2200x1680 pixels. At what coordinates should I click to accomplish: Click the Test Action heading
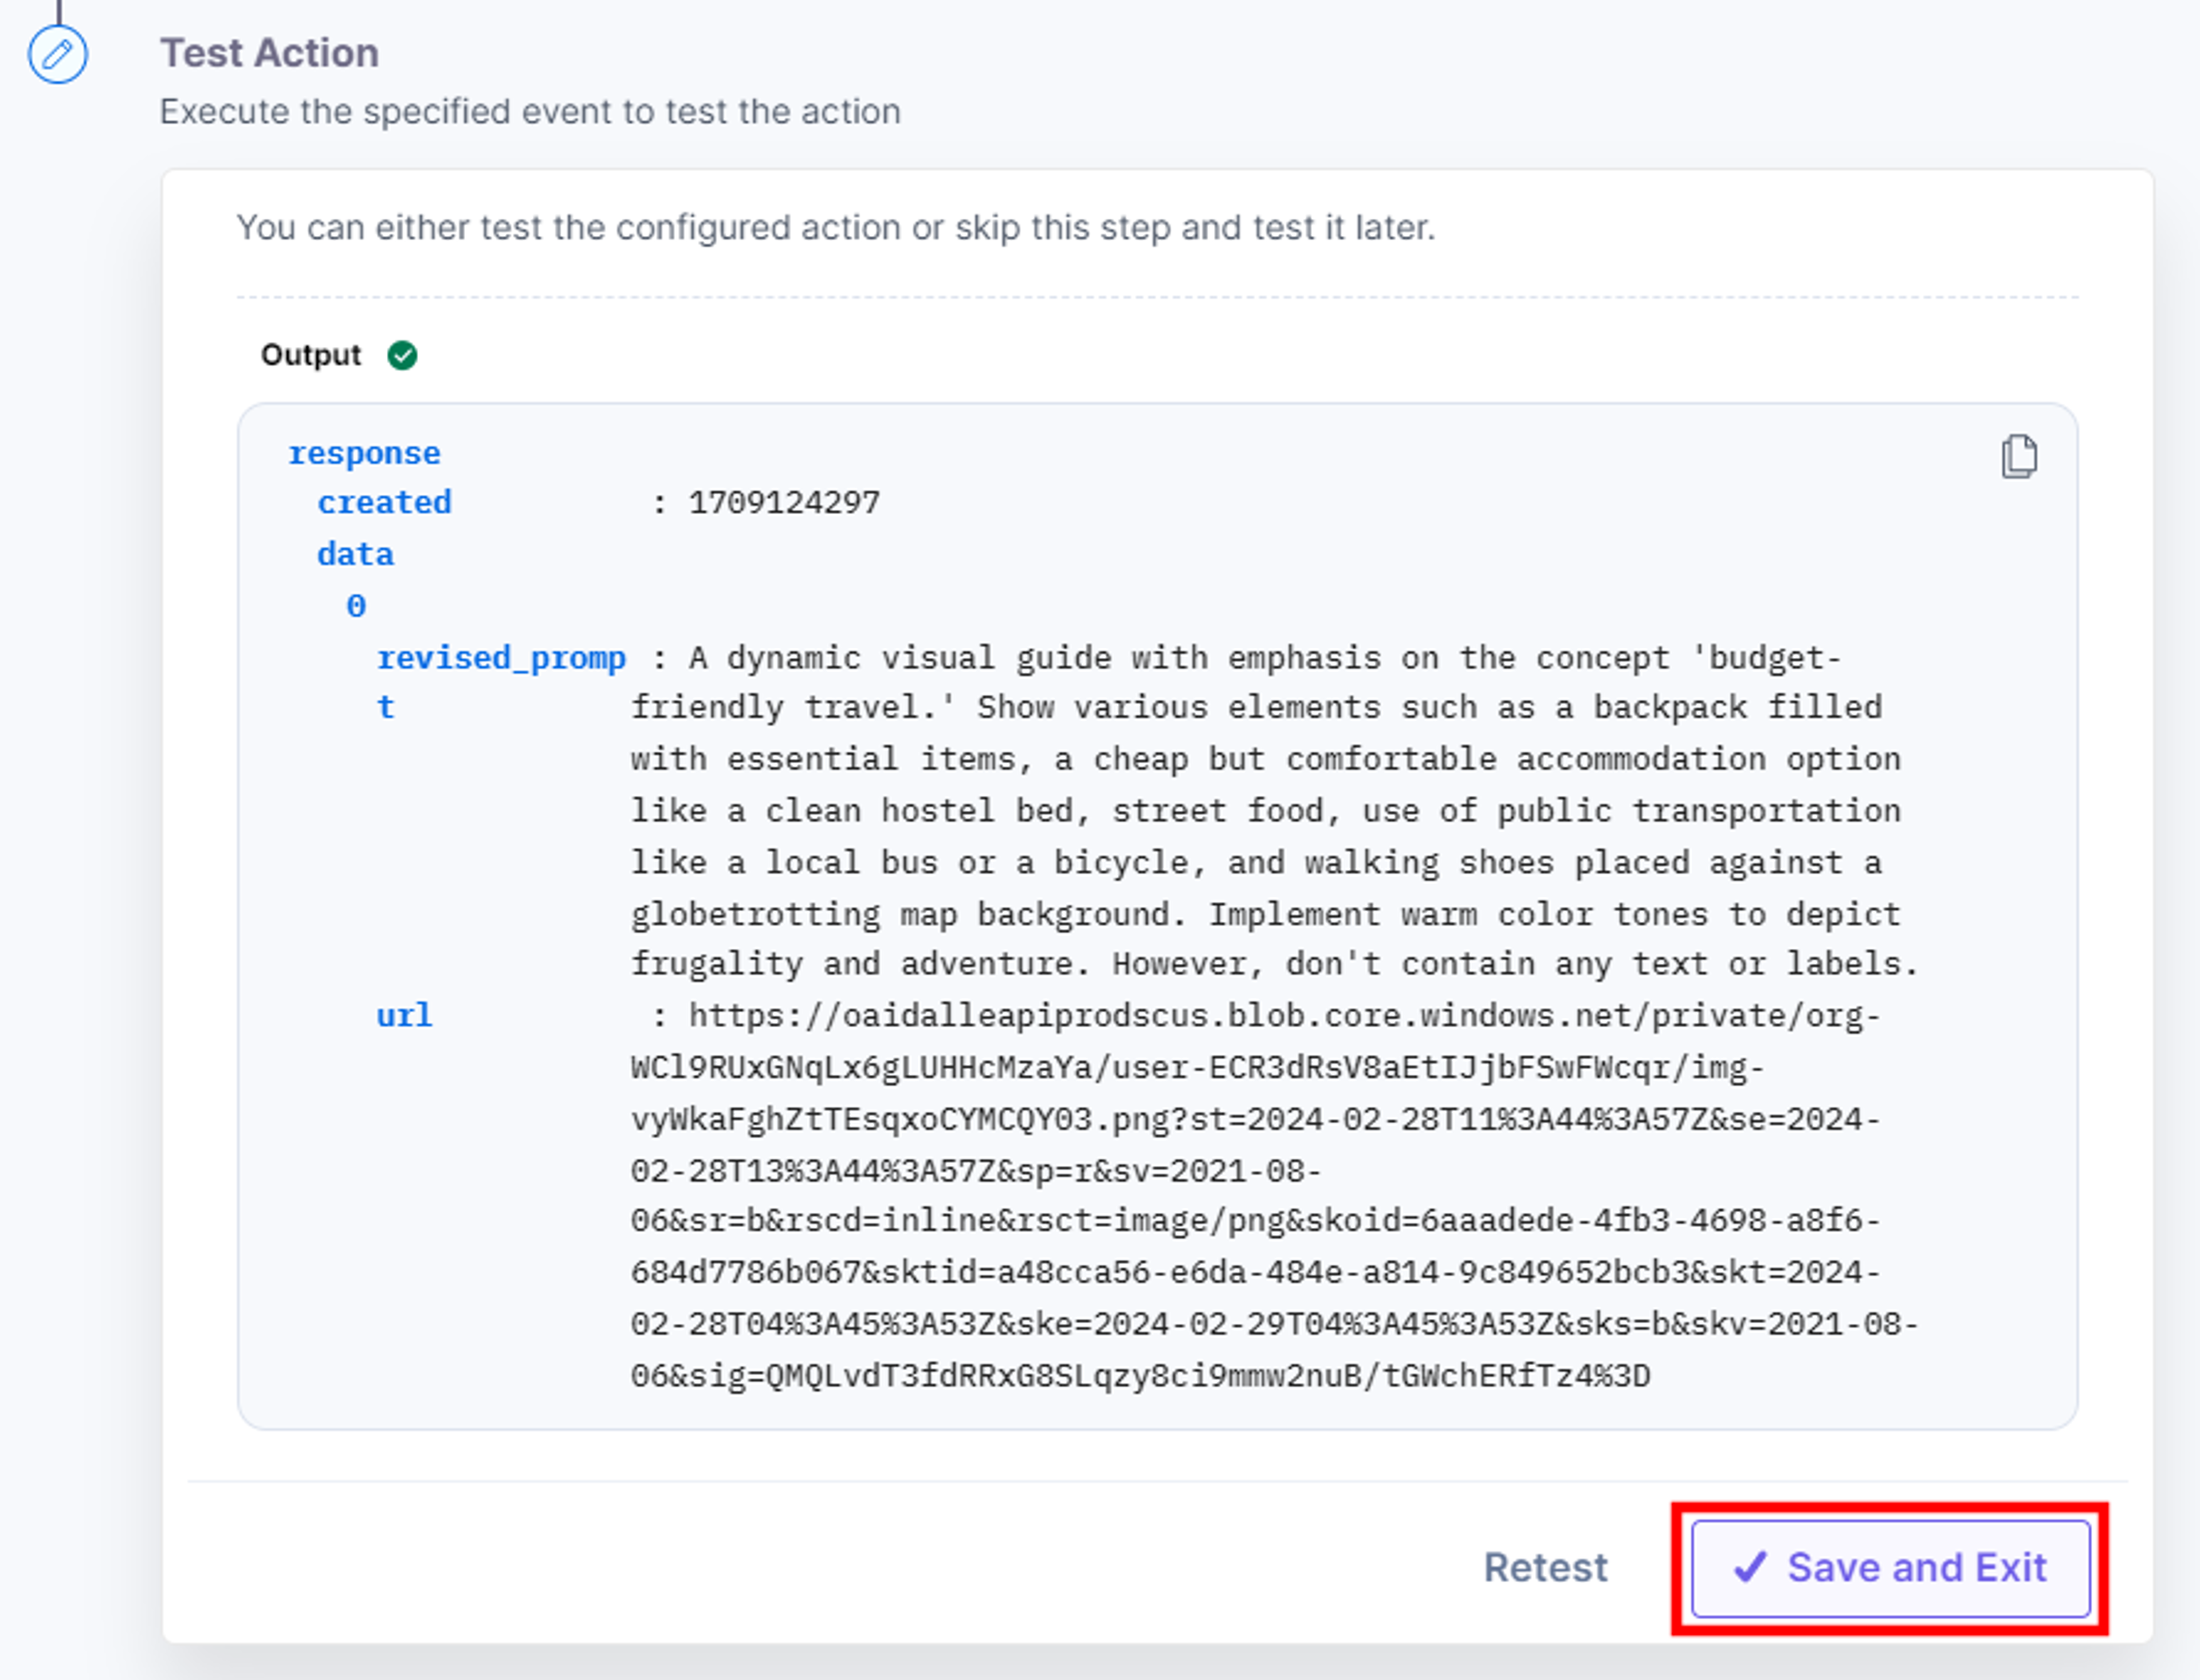click(270, 53)
